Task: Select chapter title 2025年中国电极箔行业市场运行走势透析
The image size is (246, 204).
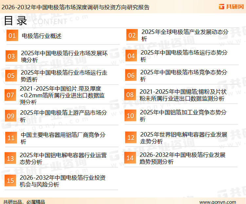Action: pos(64,76)
